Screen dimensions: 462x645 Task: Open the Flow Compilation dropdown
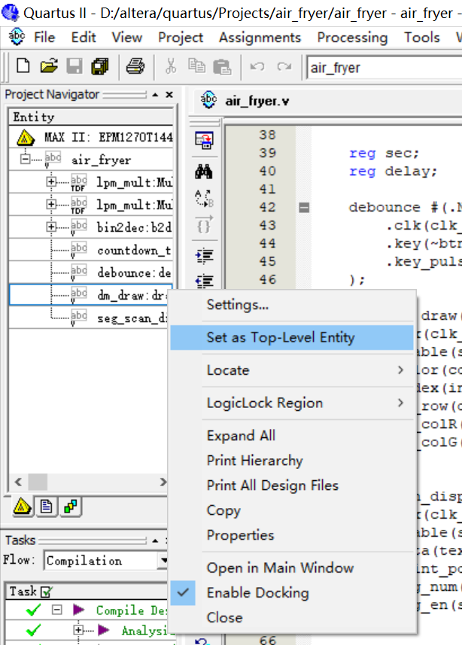164,560
